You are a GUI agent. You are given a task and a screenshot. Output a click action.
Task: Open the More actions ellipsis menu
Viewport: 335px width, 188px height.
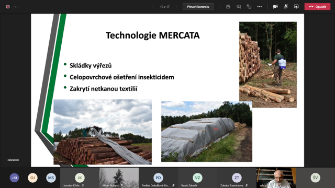pyautogui.click(x=260, y=7)
